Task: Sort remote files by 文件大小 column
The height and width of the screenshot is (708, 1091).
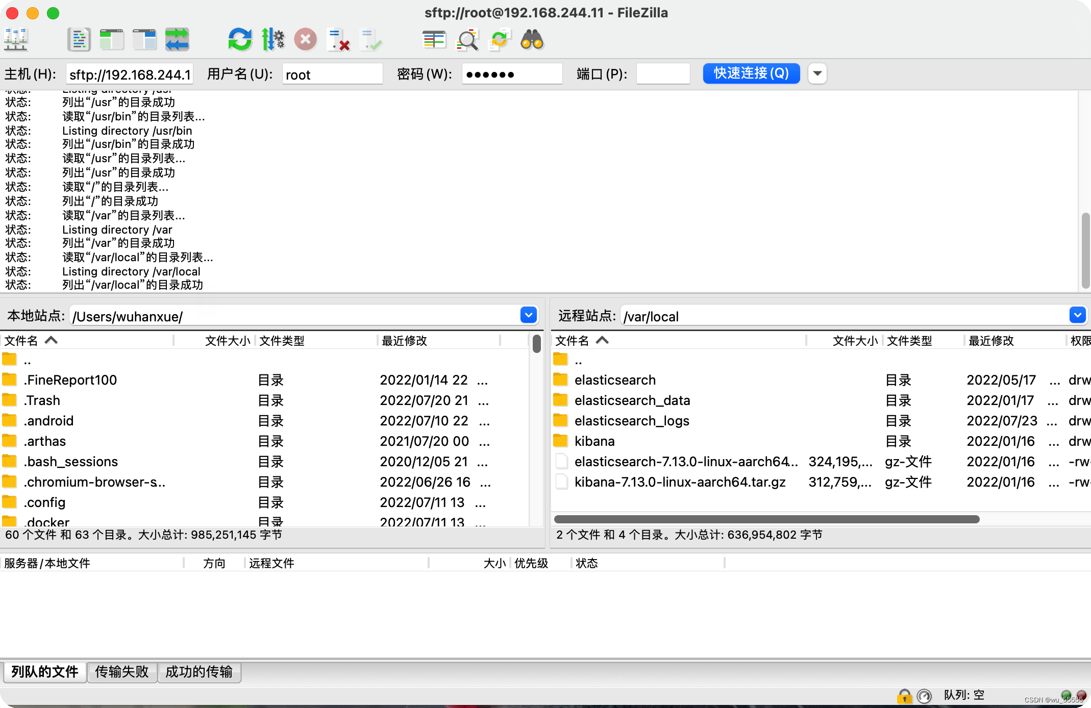Action: coord(845,340)
